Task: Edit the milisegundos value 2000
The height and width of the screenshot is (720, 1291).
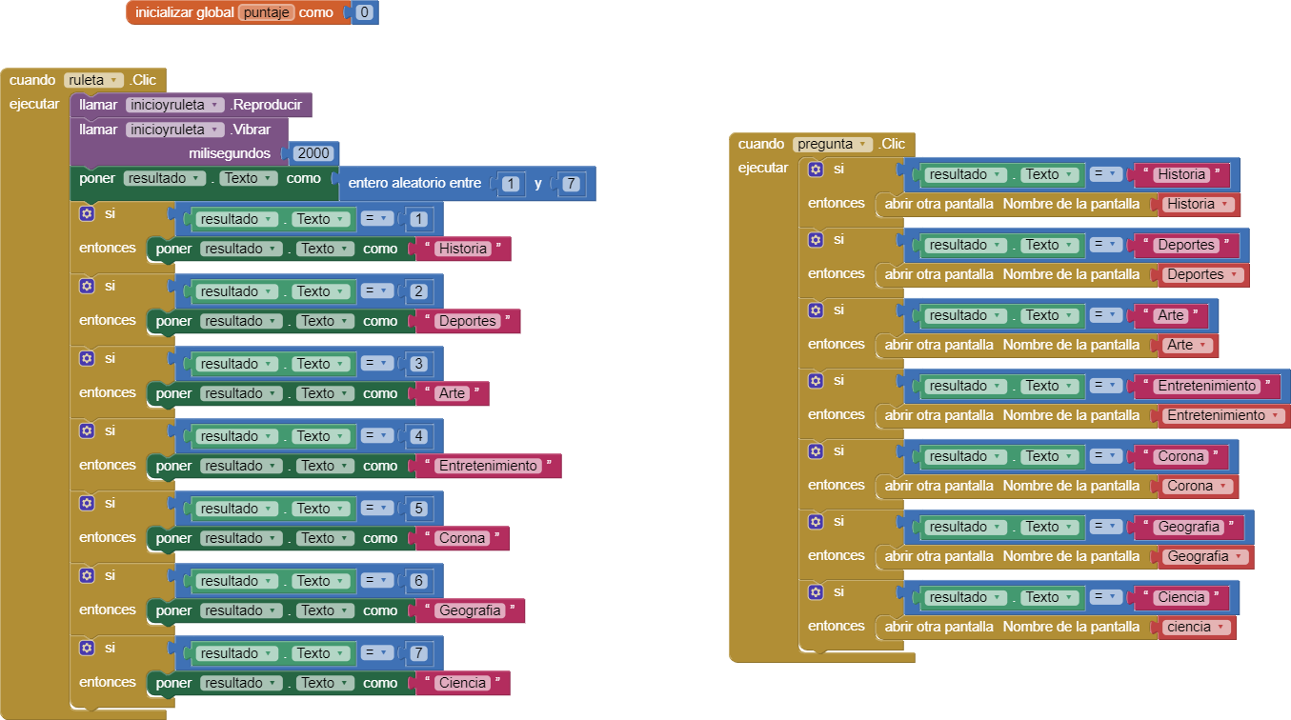Action: coord(313,153)
